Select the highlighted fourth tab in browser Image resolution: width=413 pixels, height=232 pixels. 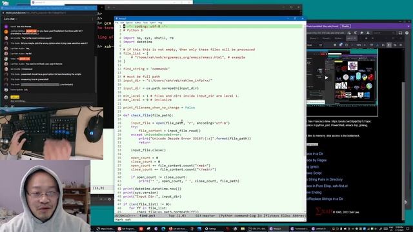352,39
